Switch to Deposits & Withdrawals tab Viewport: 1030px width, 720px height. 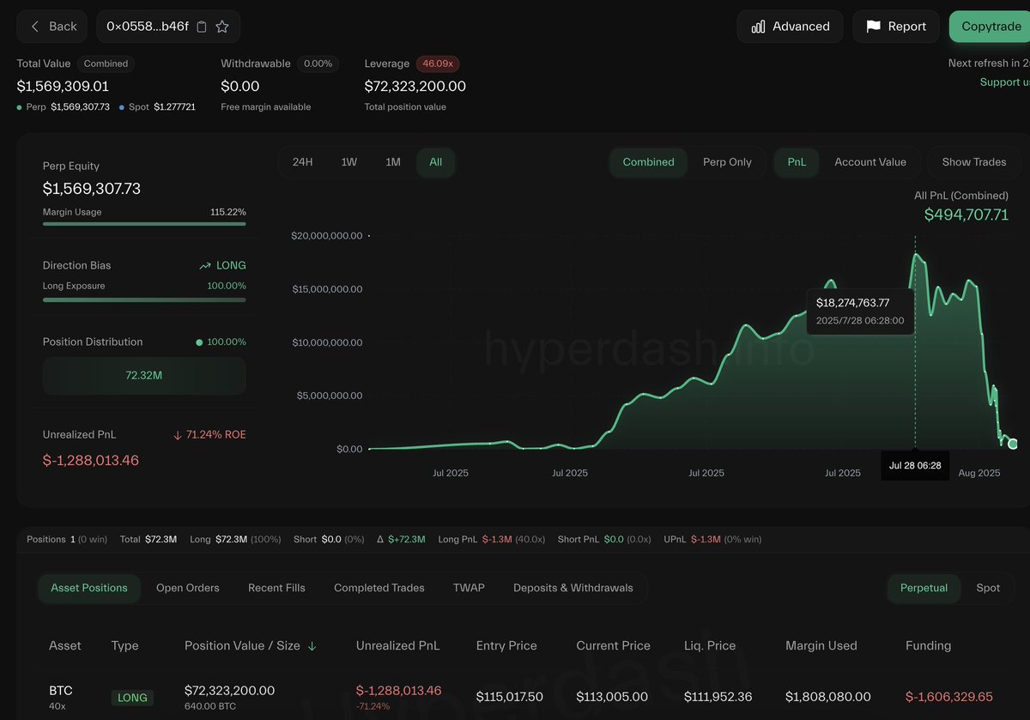[573, 588]
